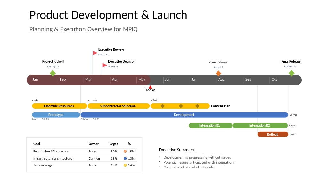Click the Feb month on timeline
The width and height of the screenshot is (328, 179).
tap(63, 79)
